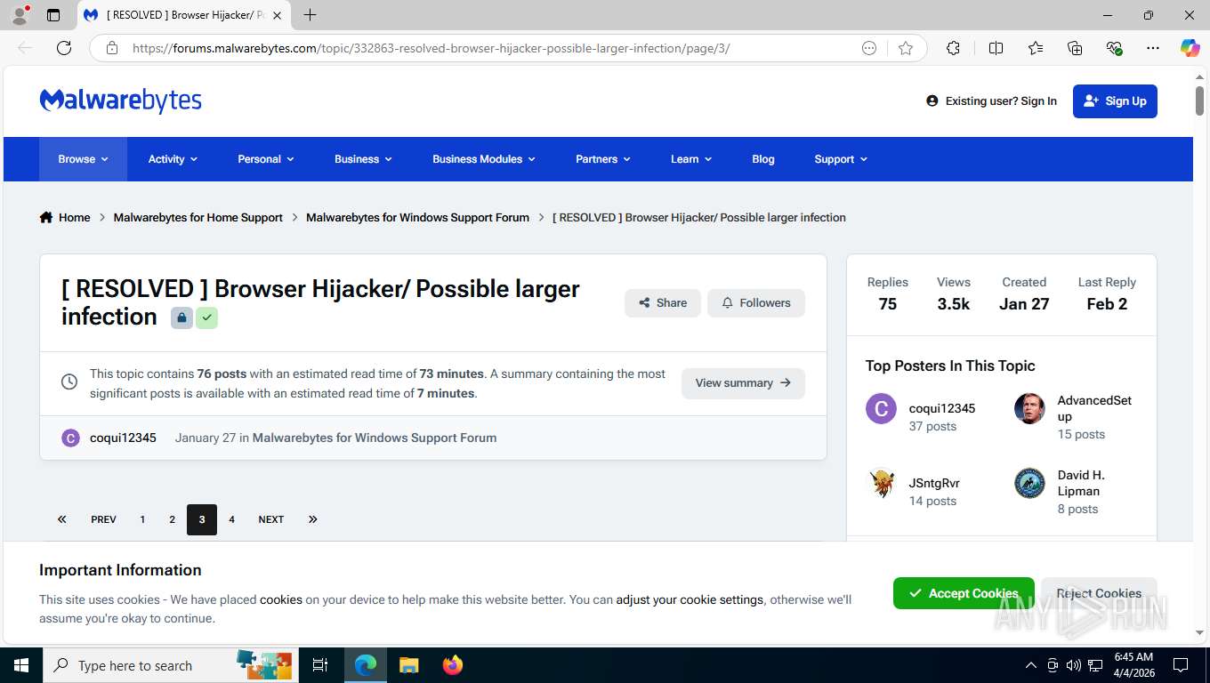Screen dimensions: 1210x683
Task: Open Edge Settings and more menu
Action: [x=1153, y=48]
